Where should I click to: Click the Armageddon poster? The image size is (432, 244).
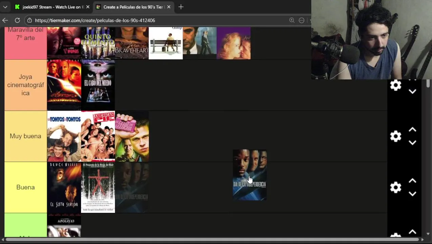pos(64,85)
